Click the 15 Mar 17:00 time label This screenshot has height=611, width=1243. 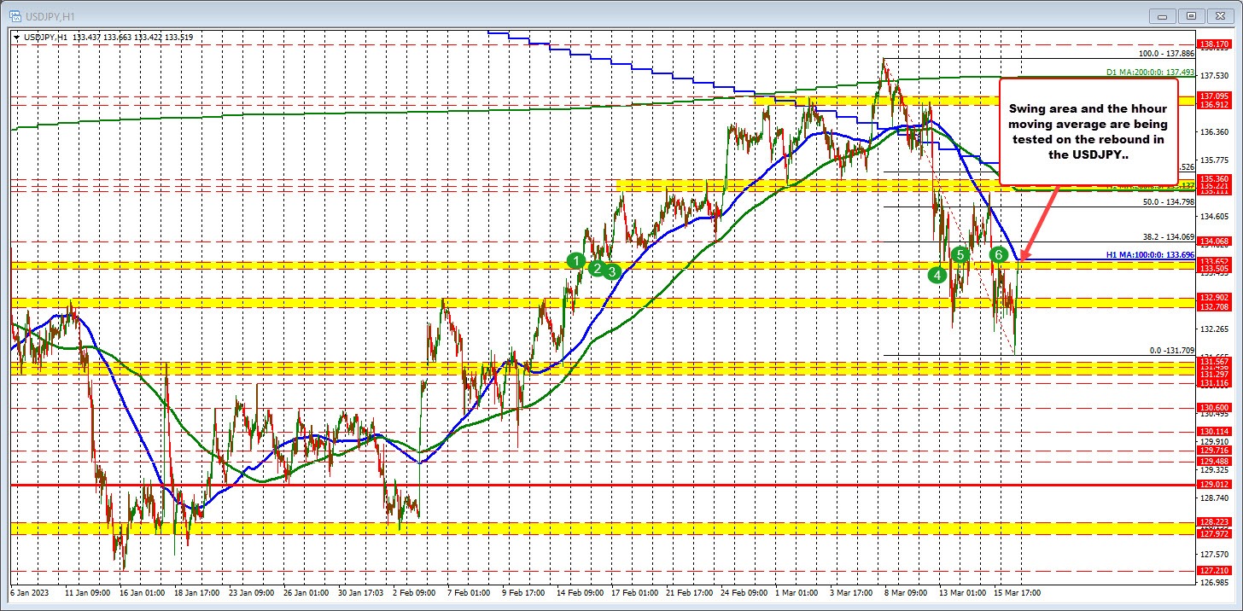click(x=1016, y=591)
